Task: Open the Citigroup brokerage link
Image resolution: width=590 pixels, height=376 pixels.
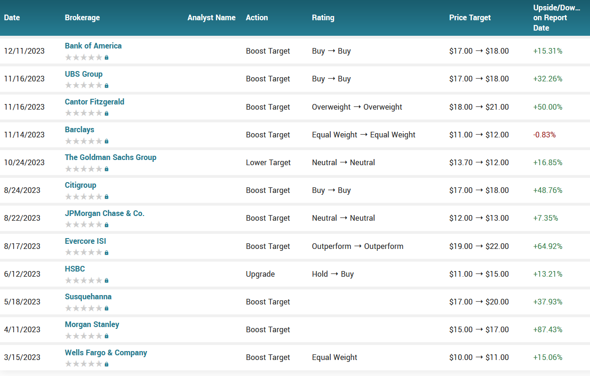Action: 80,185
